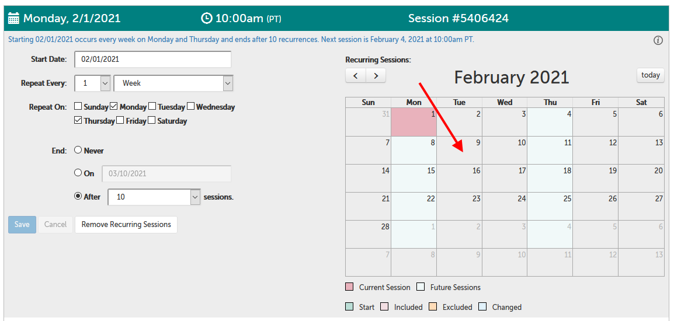This screenshot has height=321, width=674.
Task: Click the Current Session color swatch
Action: 349,287
